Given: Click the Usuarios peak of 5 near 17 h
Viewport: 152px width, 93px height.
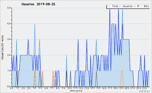Looking at the screenshot, I should coord(110,9).
